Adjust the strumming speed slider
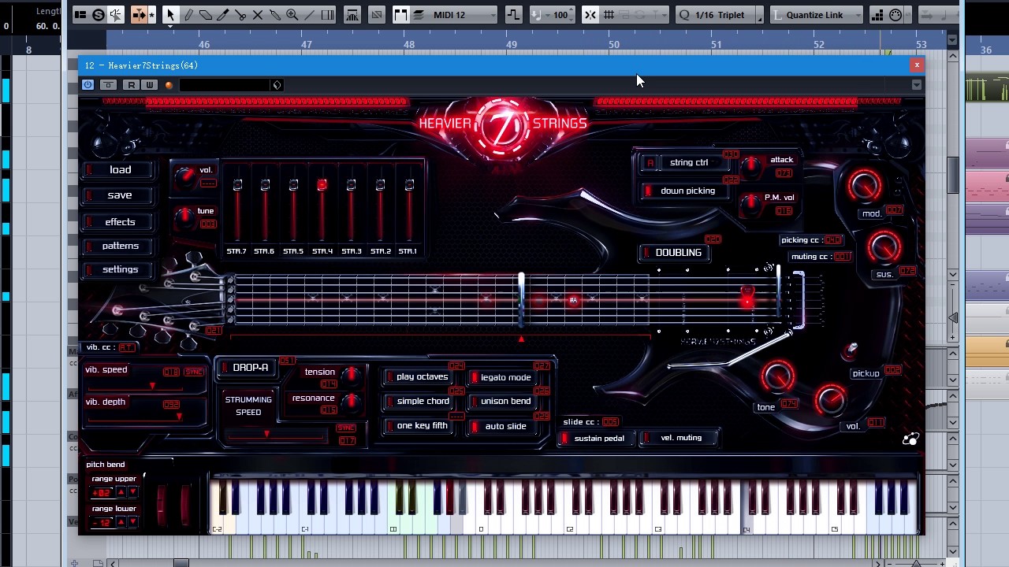This screenshot has height=567, width=1009. pyautogui.click(x=266, y=434)
